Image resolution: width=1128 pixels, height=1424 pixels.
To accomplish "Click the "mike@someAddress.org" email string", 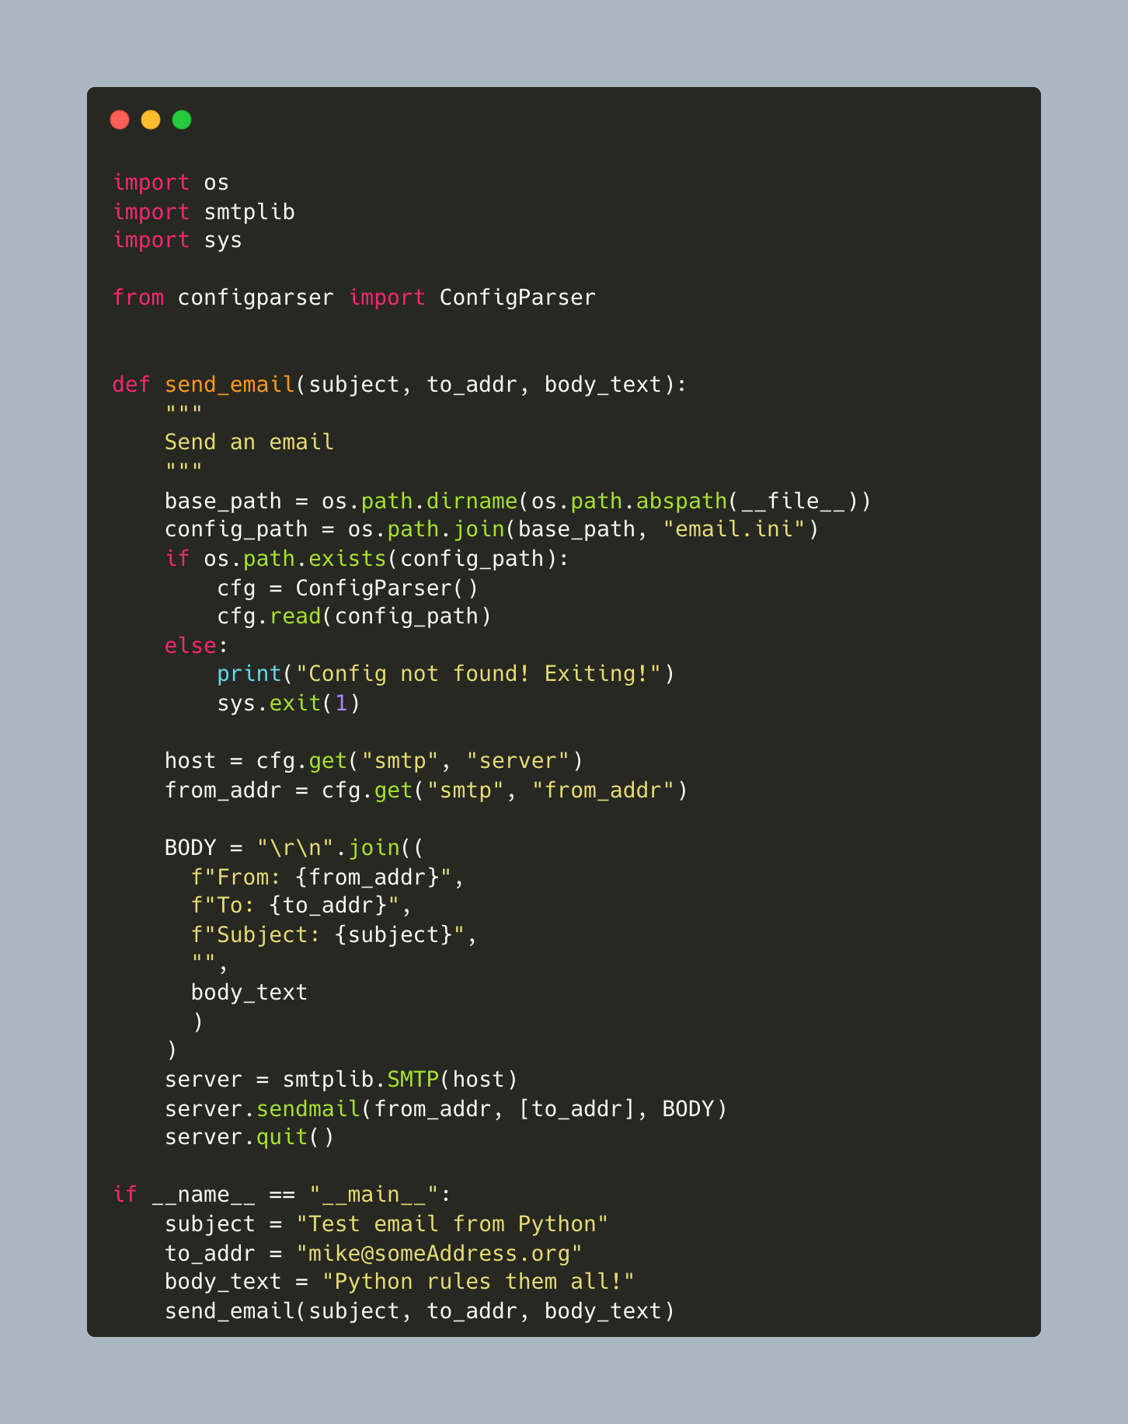I will (439, 1254).
